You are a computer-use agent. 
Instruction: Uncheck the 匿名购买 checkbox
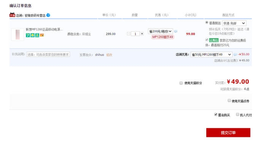click(215, 114)
